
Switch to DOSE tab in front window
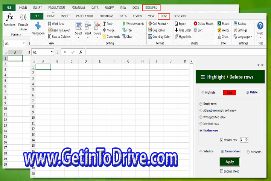pyautogui.click(x=164, y=16)
